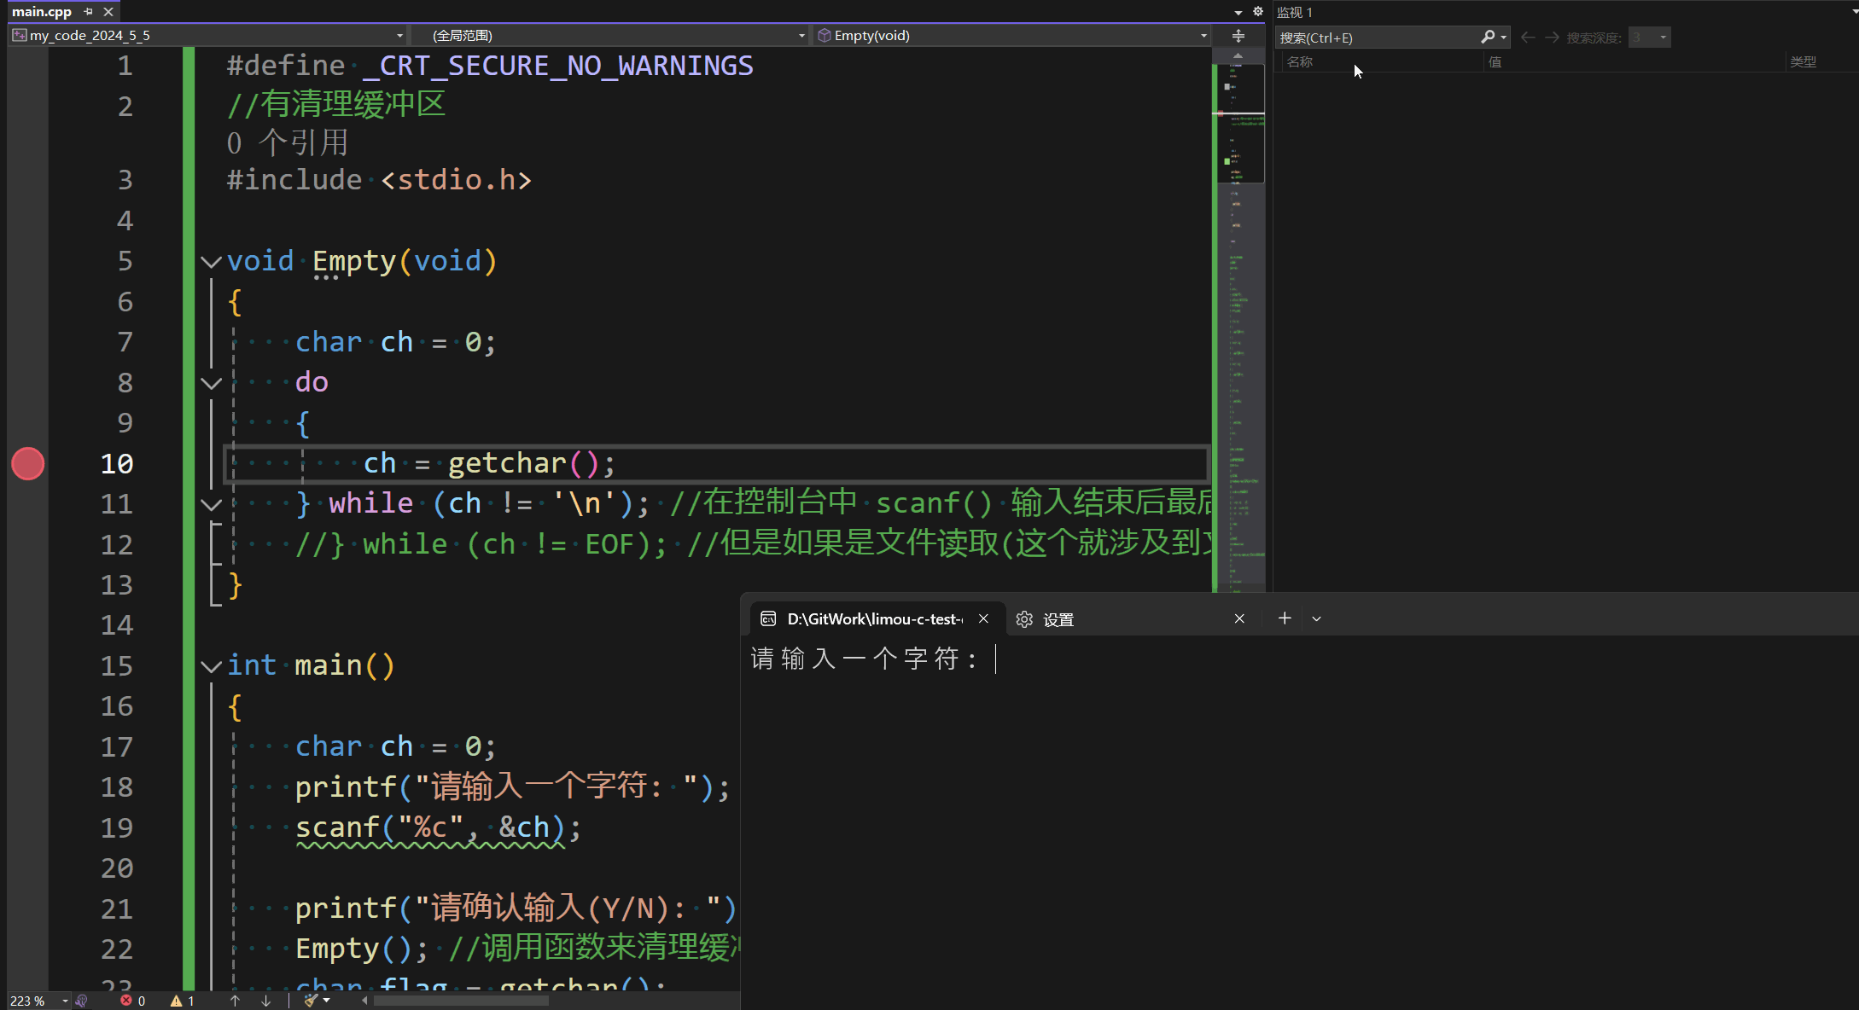Collapse the main function block

tap(211, 666)
